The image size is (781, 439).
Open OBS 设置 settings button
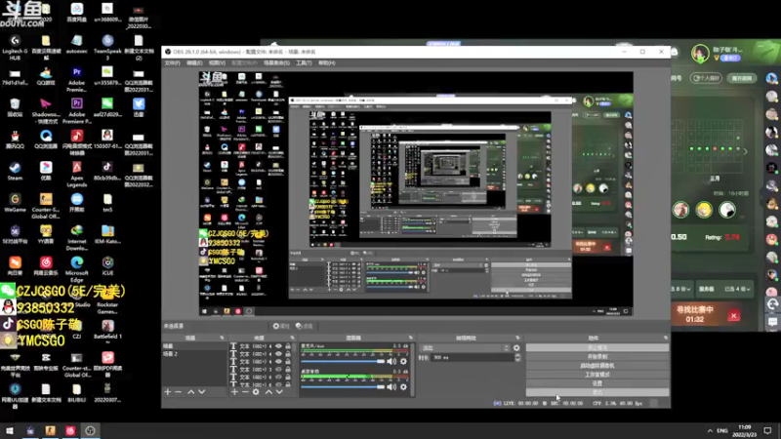(x=597, y=383)
